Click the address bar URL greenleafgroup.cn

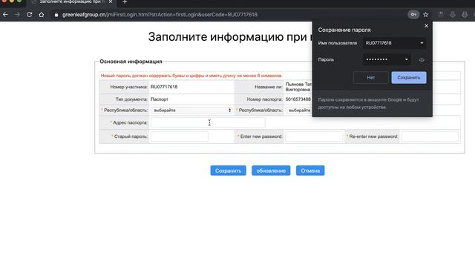(160, 15)
